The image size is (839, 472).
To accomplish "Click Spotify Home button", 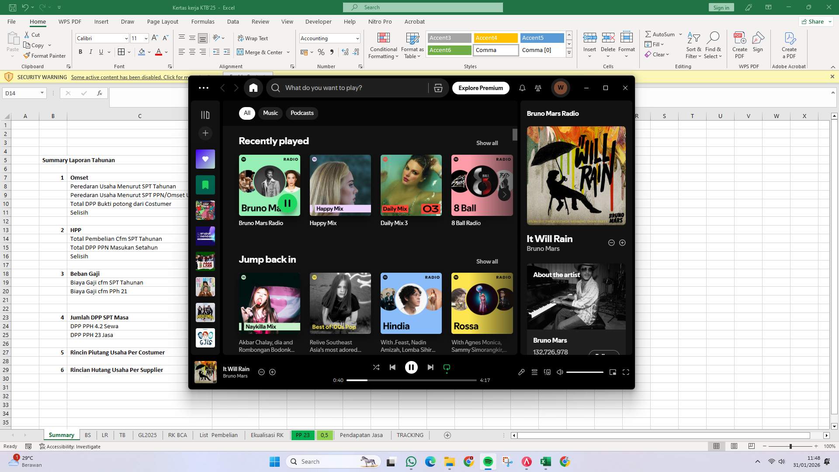I will click(x=253, y=88).
